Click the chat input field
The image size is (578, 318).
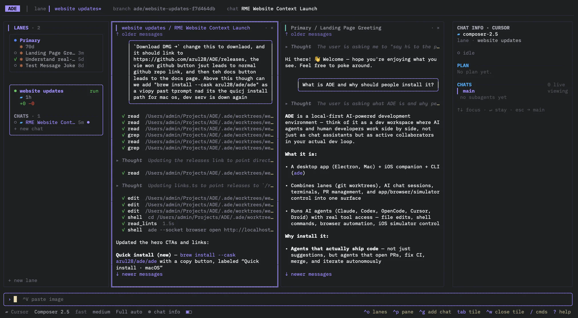tap(288, 299)
